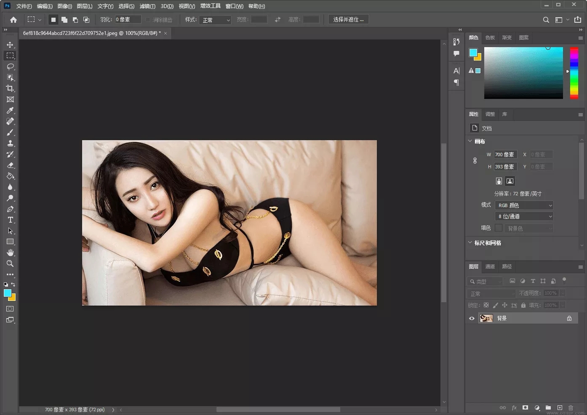This screenshot has width=587, height=415.
Task: Select the Lasso tool
Action: [x=10, y=67]
